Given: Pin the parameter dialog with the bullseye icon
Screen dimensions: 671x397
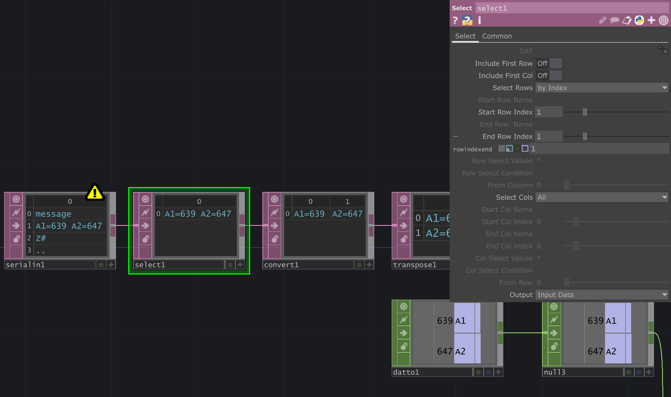Looking at the screenshot, I should [663, 20].
